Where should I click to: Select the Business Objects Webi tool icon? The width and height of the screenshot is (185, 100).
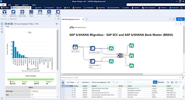click(22, 12)
